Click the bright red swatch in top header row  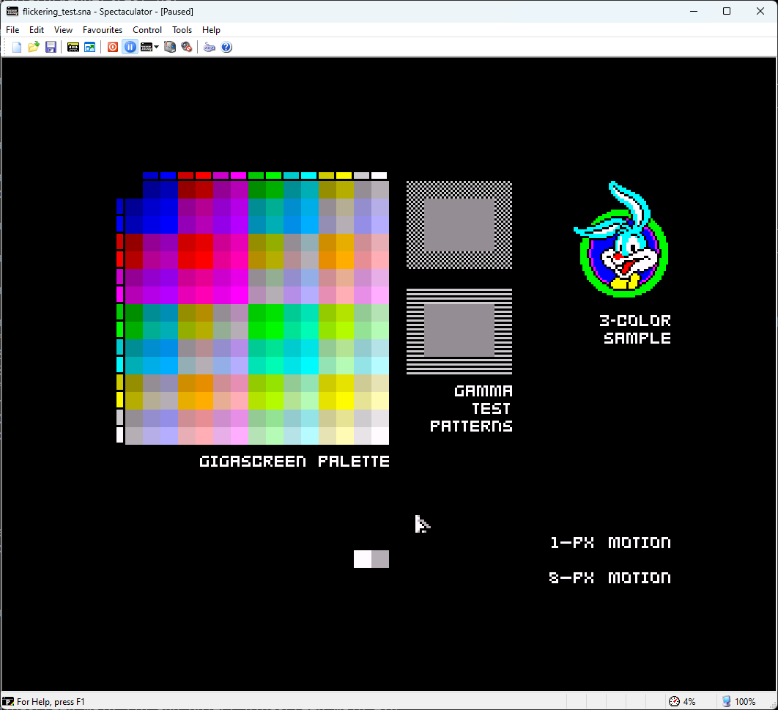203,175
